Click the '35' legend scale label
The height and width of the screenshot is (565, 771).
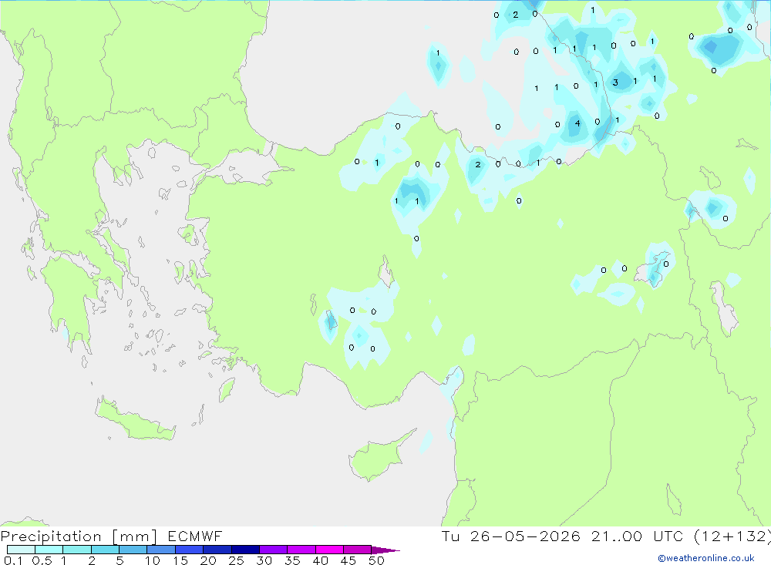point(292,560)
